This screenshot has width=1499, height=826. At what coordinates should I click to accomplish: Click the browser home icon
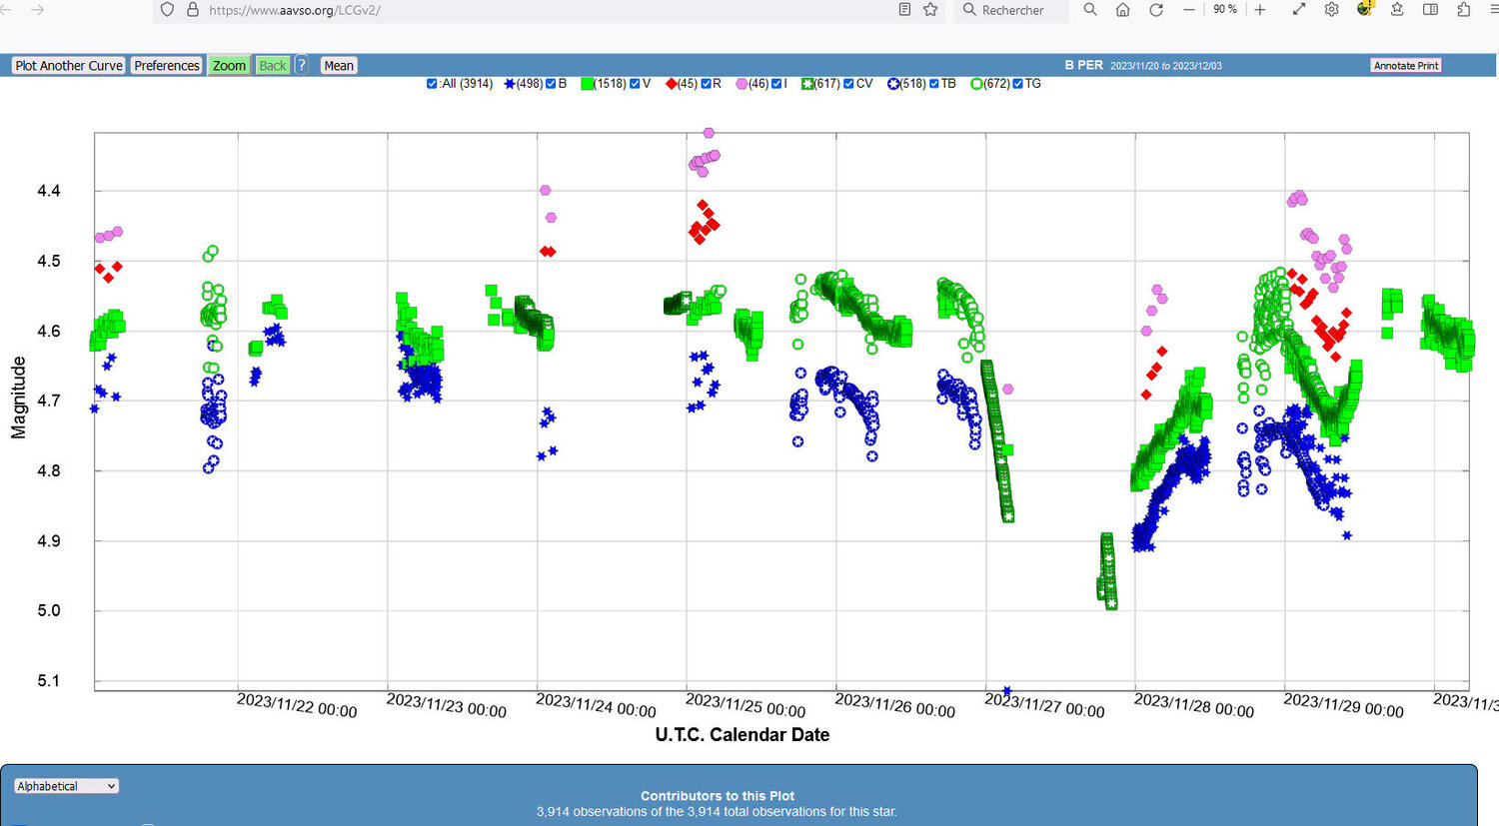coord(1123,10)
